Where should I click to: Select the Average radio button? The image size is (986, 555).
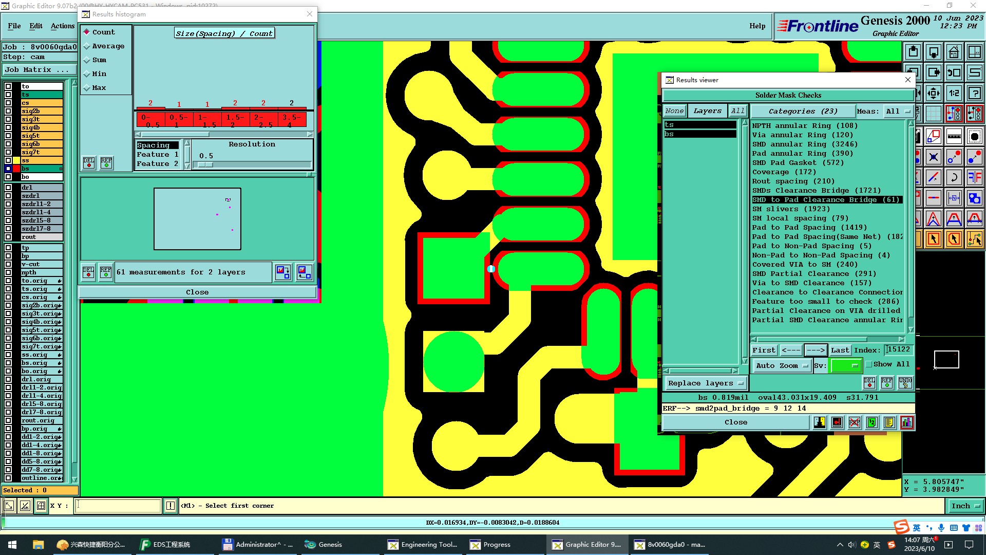click(x=87, y=46)
